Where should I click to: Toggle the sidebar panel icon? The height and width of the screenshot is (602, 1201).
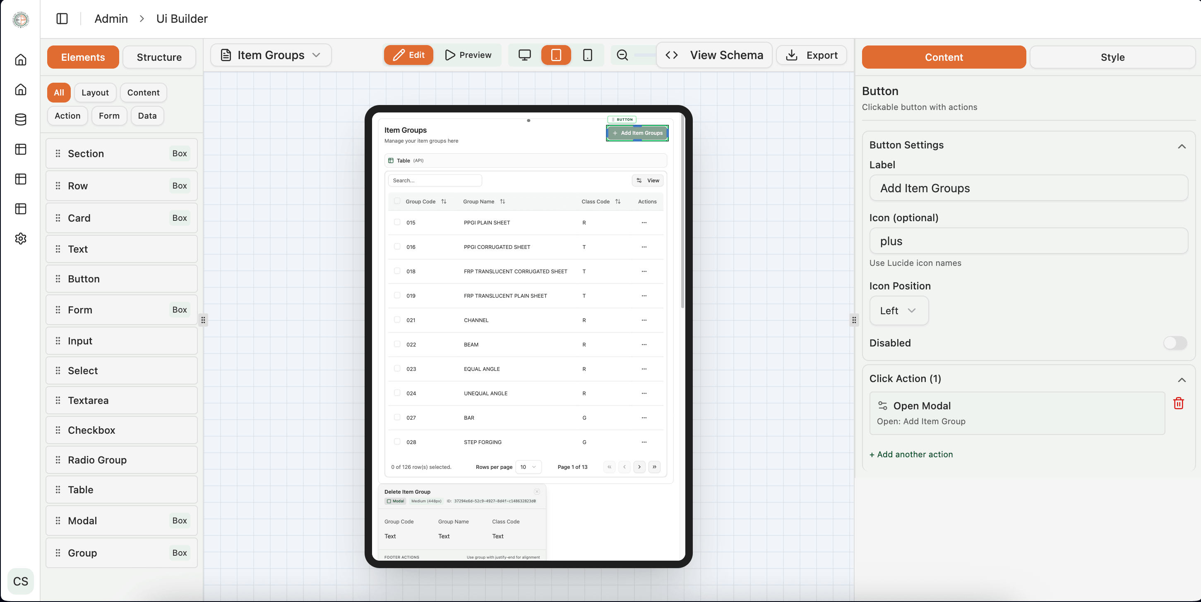[x=62, y=19]
